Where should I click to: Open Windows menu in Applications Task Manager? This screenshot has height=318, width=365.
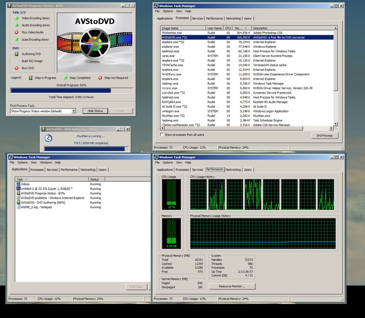46,163
